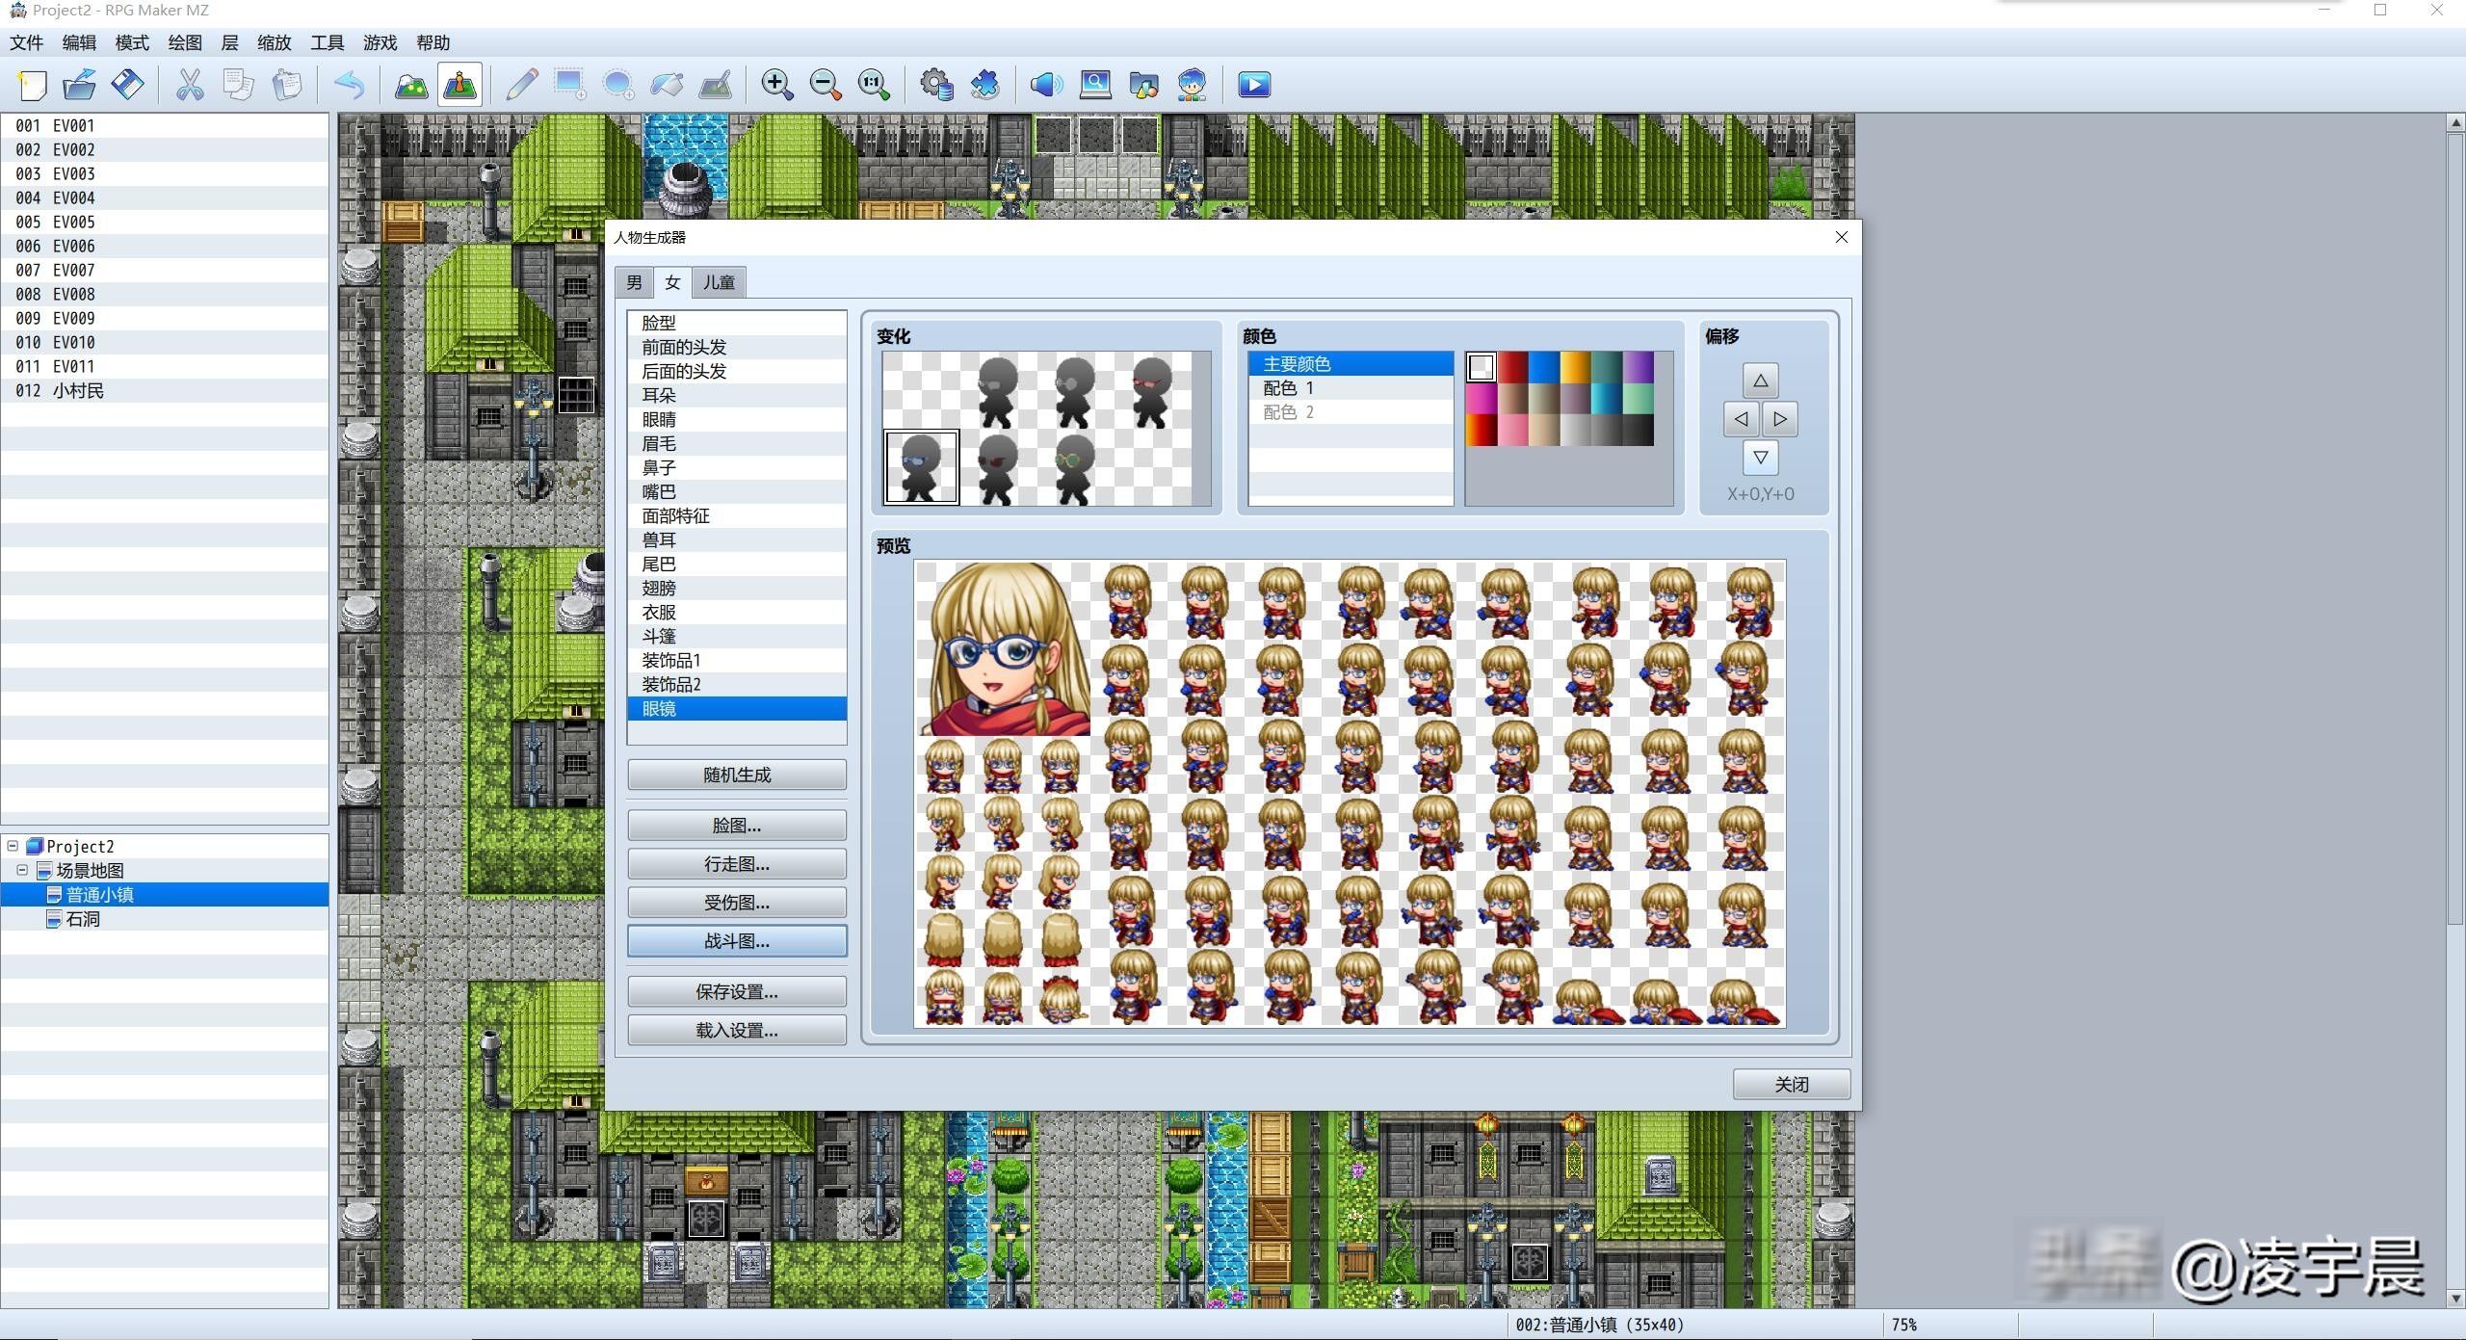Launch the Plugin Manager
The width and height of the screenshot is (2466, 1340).
(x=985, y=84)
